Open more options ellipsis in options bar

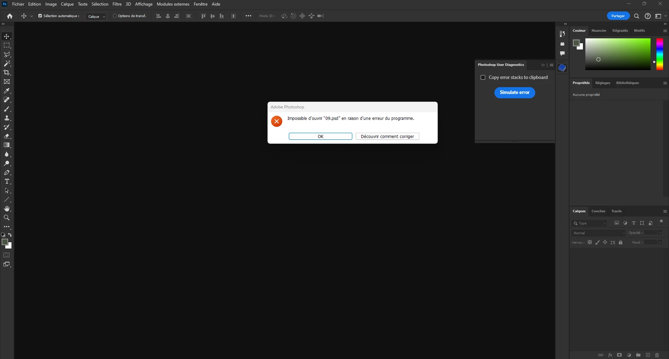248,16
